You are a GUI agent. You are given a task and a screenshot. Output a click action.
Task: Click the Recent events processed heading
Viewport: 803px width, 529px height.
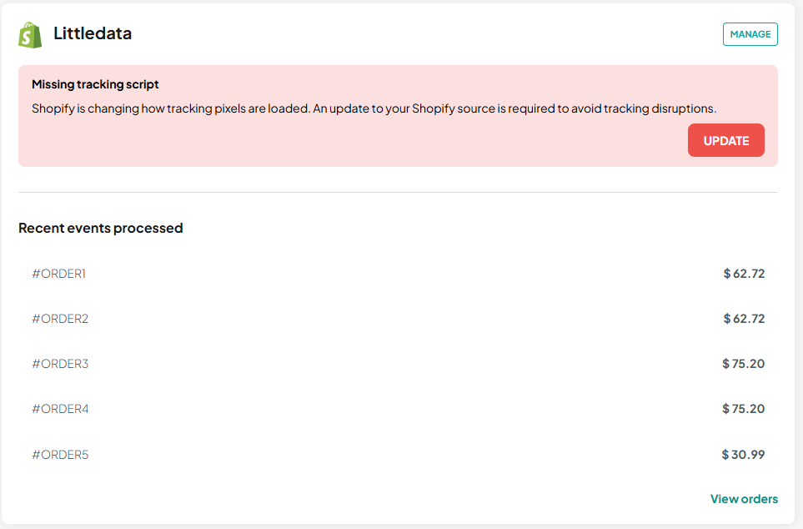click(100, 228)
